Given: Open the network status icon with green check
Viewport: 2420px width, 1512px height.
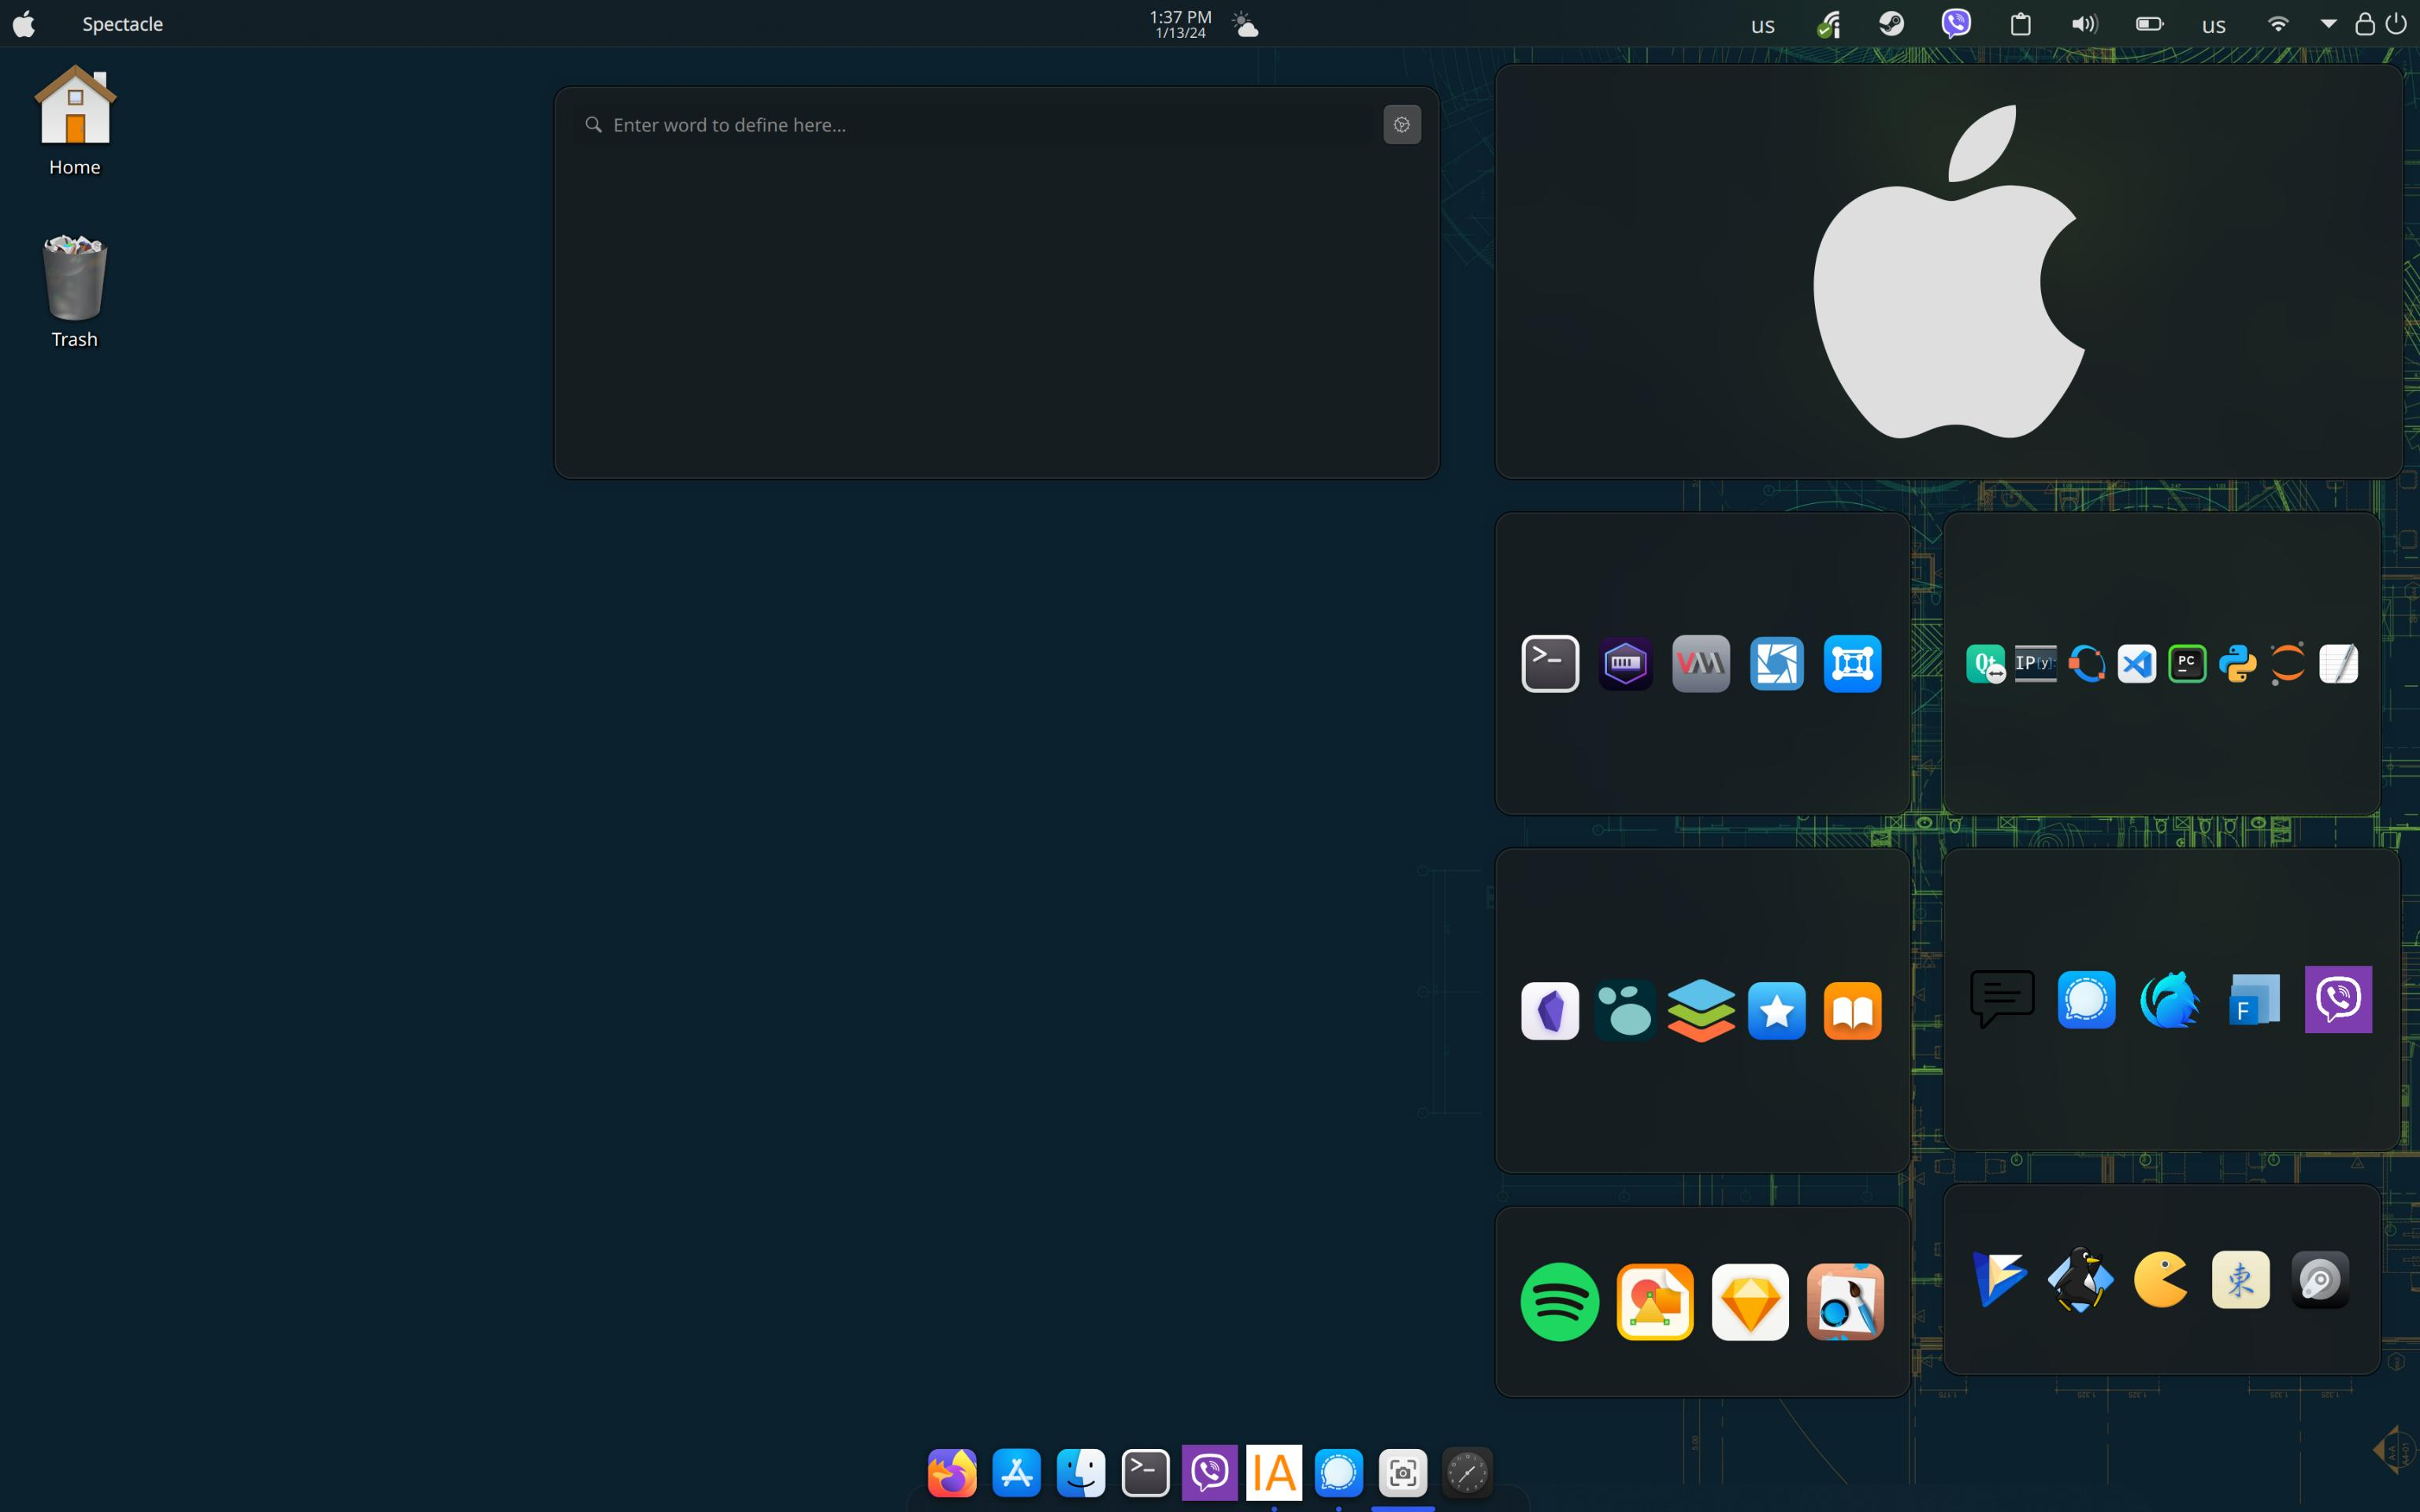Looking at the screenshot, I should [1828, 24].
